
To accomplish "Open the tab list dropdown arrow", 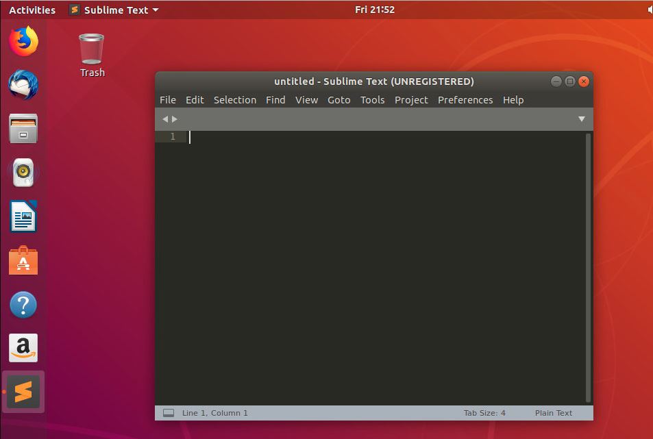I will pos(582,119).
